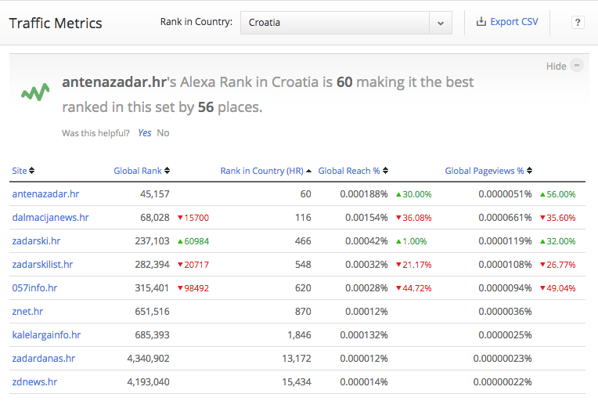Click sort arrow beside Rank in Country (HR)
The image size is (598, 401).
point(308,171)
